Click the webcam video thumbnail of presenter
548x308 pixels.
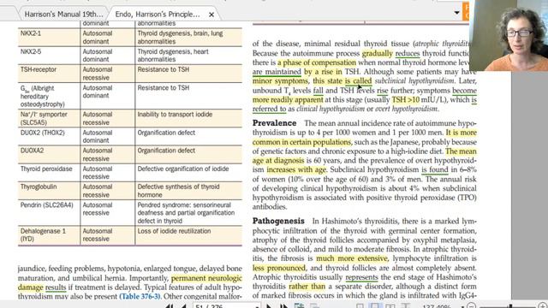[x=509, y=35]
